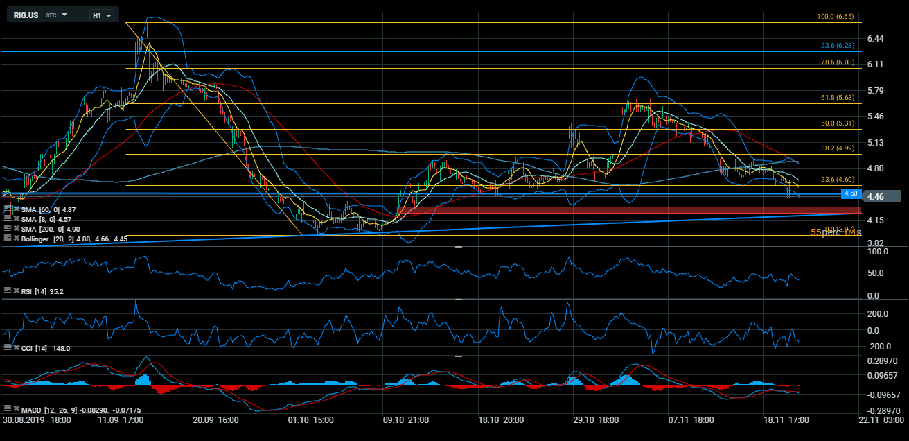Open MACD settings icon
The height and width of the screenshot is (441, 909).
tap(8, 409)
